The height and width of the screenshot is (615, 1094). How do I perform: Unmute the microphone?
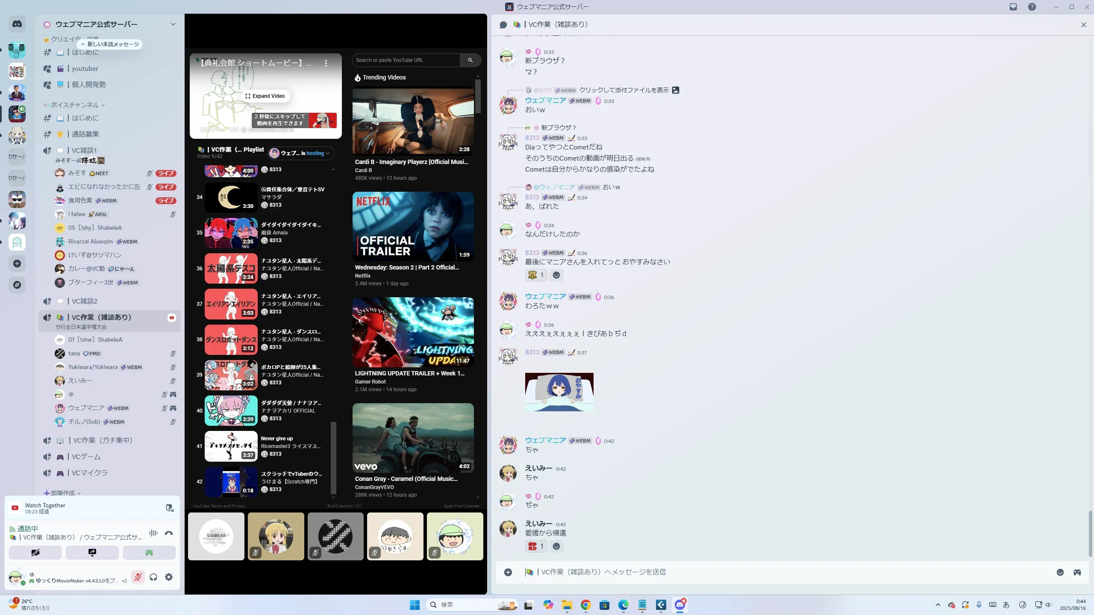(138, 577)
